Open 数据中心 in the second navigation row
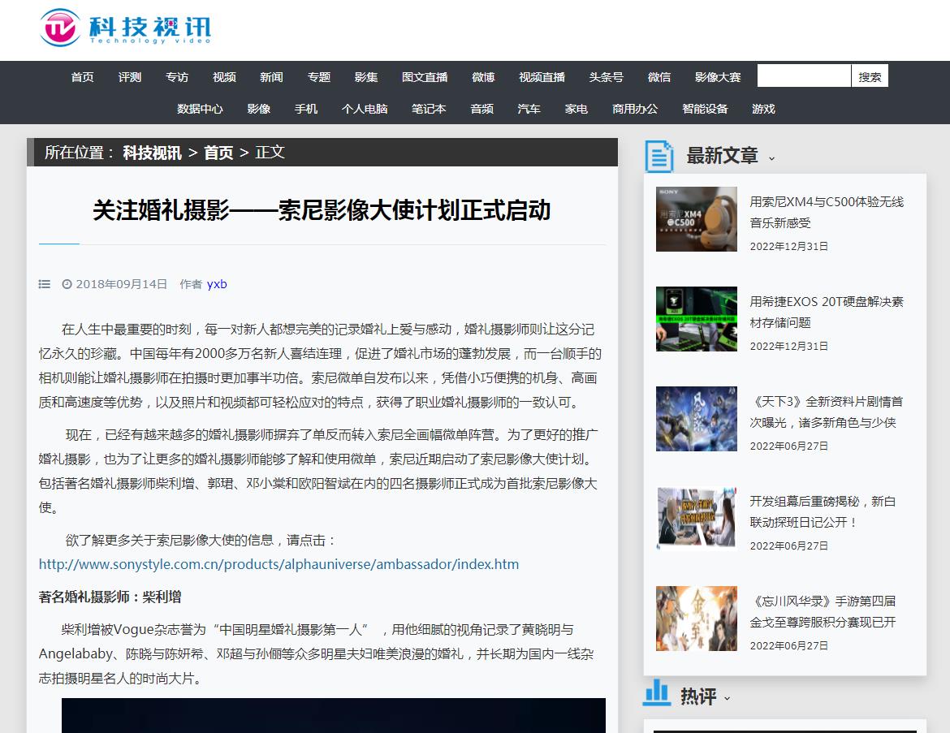The image size is (950, 733). click(x=200, y=109)
